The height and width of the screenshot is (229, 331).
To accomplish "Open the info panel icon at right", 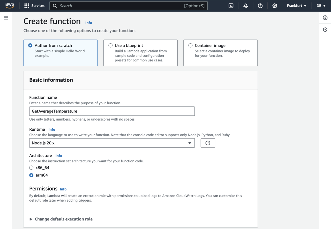I will pos(325,18).
